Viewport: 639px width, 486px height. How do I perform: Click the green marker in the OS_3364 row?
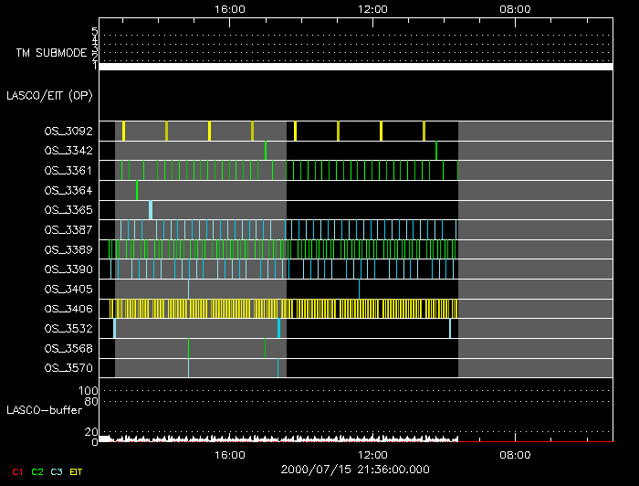[137, 190]
